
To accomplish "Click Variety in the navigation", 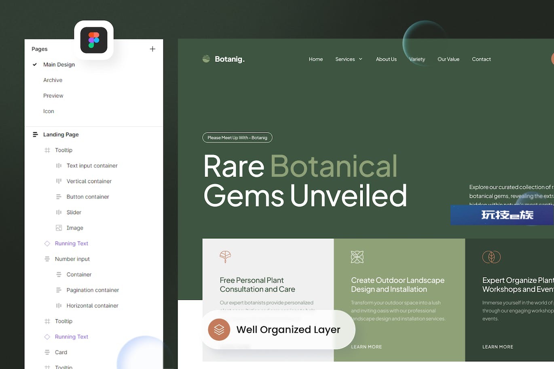I will pyautogui.click(x=417, y=59).
